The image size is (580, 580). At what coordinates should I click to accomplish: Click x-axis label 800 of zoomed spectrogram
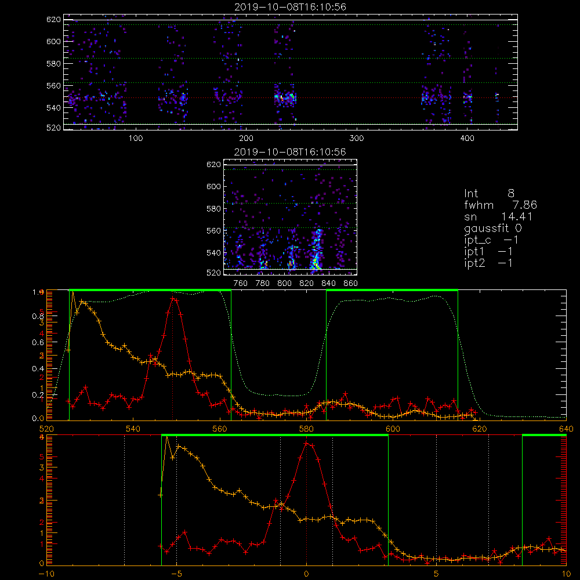click(x=284, y=284)
